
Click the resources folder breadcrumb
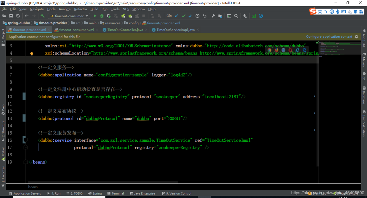click(x=110, y=23)
